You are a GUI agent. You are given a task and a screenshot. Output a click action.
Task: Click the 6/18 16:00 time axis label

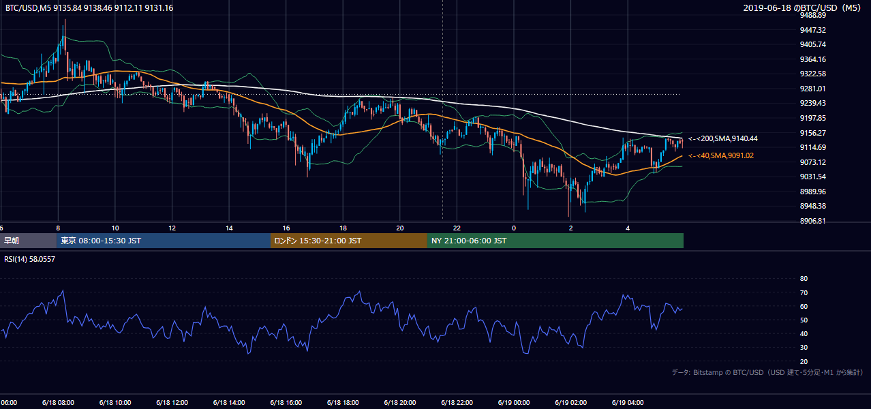(x=286, y=402)
